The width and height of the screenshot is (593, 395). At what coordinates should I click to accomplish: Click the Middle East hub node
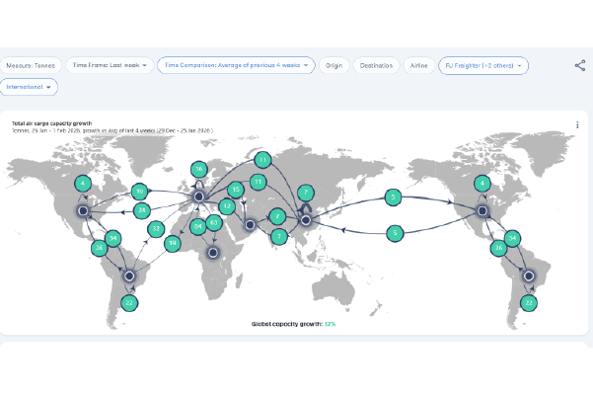click(250, 225)
